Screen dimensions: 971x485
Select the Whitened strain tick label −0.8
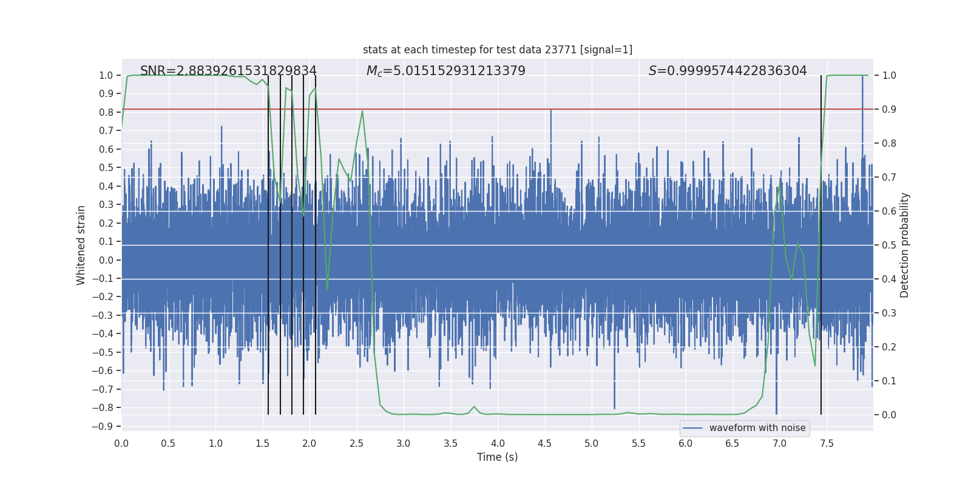(x=103, y=407)
